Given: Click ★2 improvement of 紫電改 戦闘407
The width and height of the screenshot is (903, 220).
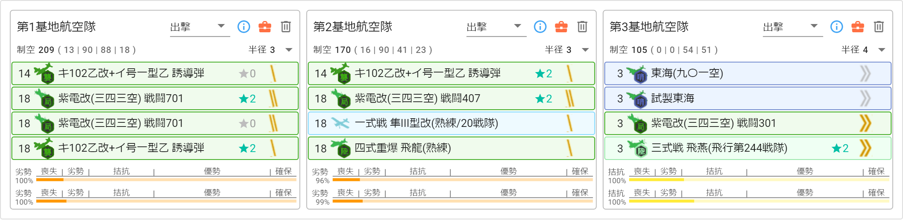Looking at the screenshot, I should 544,99.
